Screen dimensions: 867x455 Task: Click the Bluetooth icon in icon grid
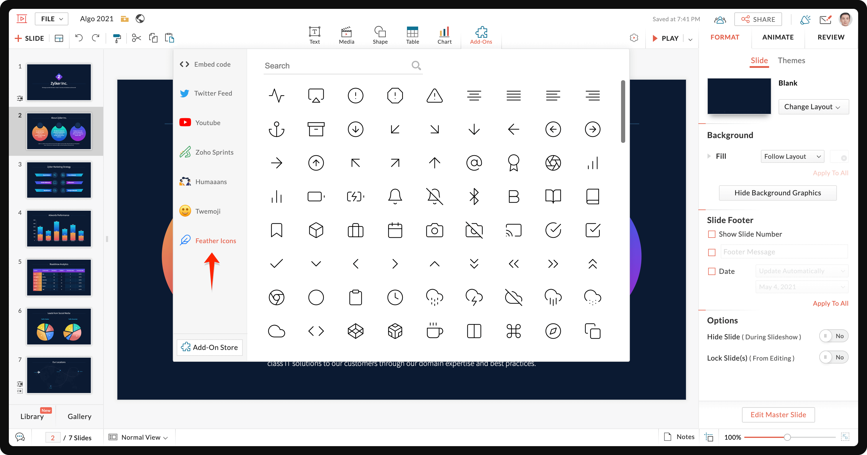474,197
